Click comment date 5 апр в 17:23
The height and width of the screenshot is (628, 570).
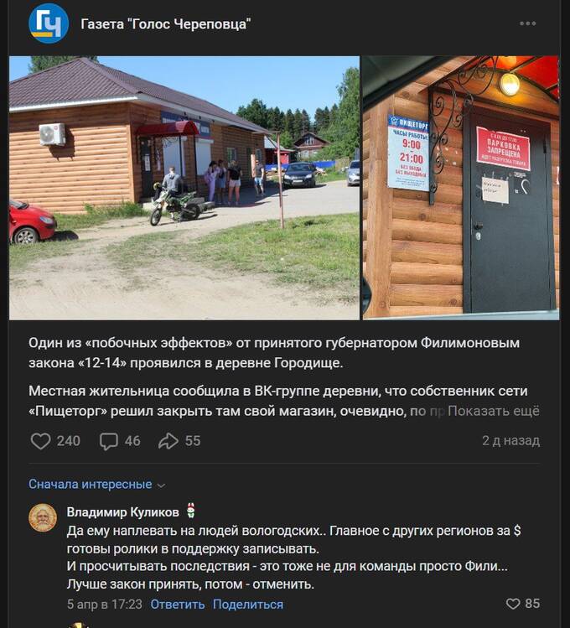[105, 604]
